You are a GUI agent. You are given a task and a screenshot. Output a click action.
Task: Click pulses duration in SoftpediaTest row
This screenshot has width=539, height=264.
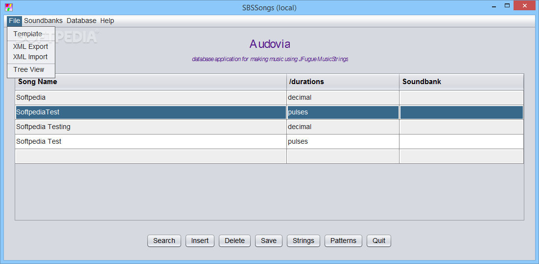[x=343, y=112]
